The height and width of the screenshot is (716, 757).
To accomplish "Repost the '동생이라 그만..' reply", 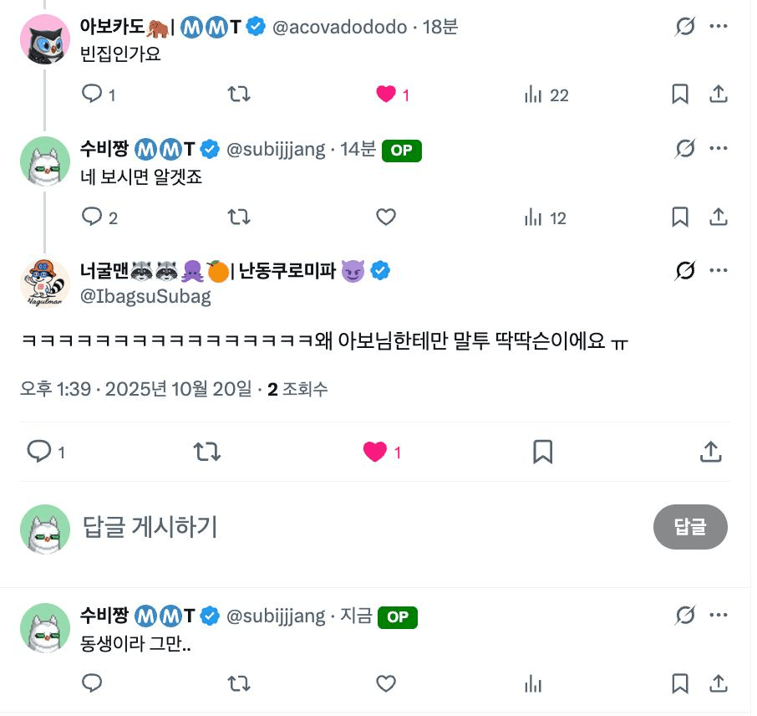I will (x=239, y=684).
